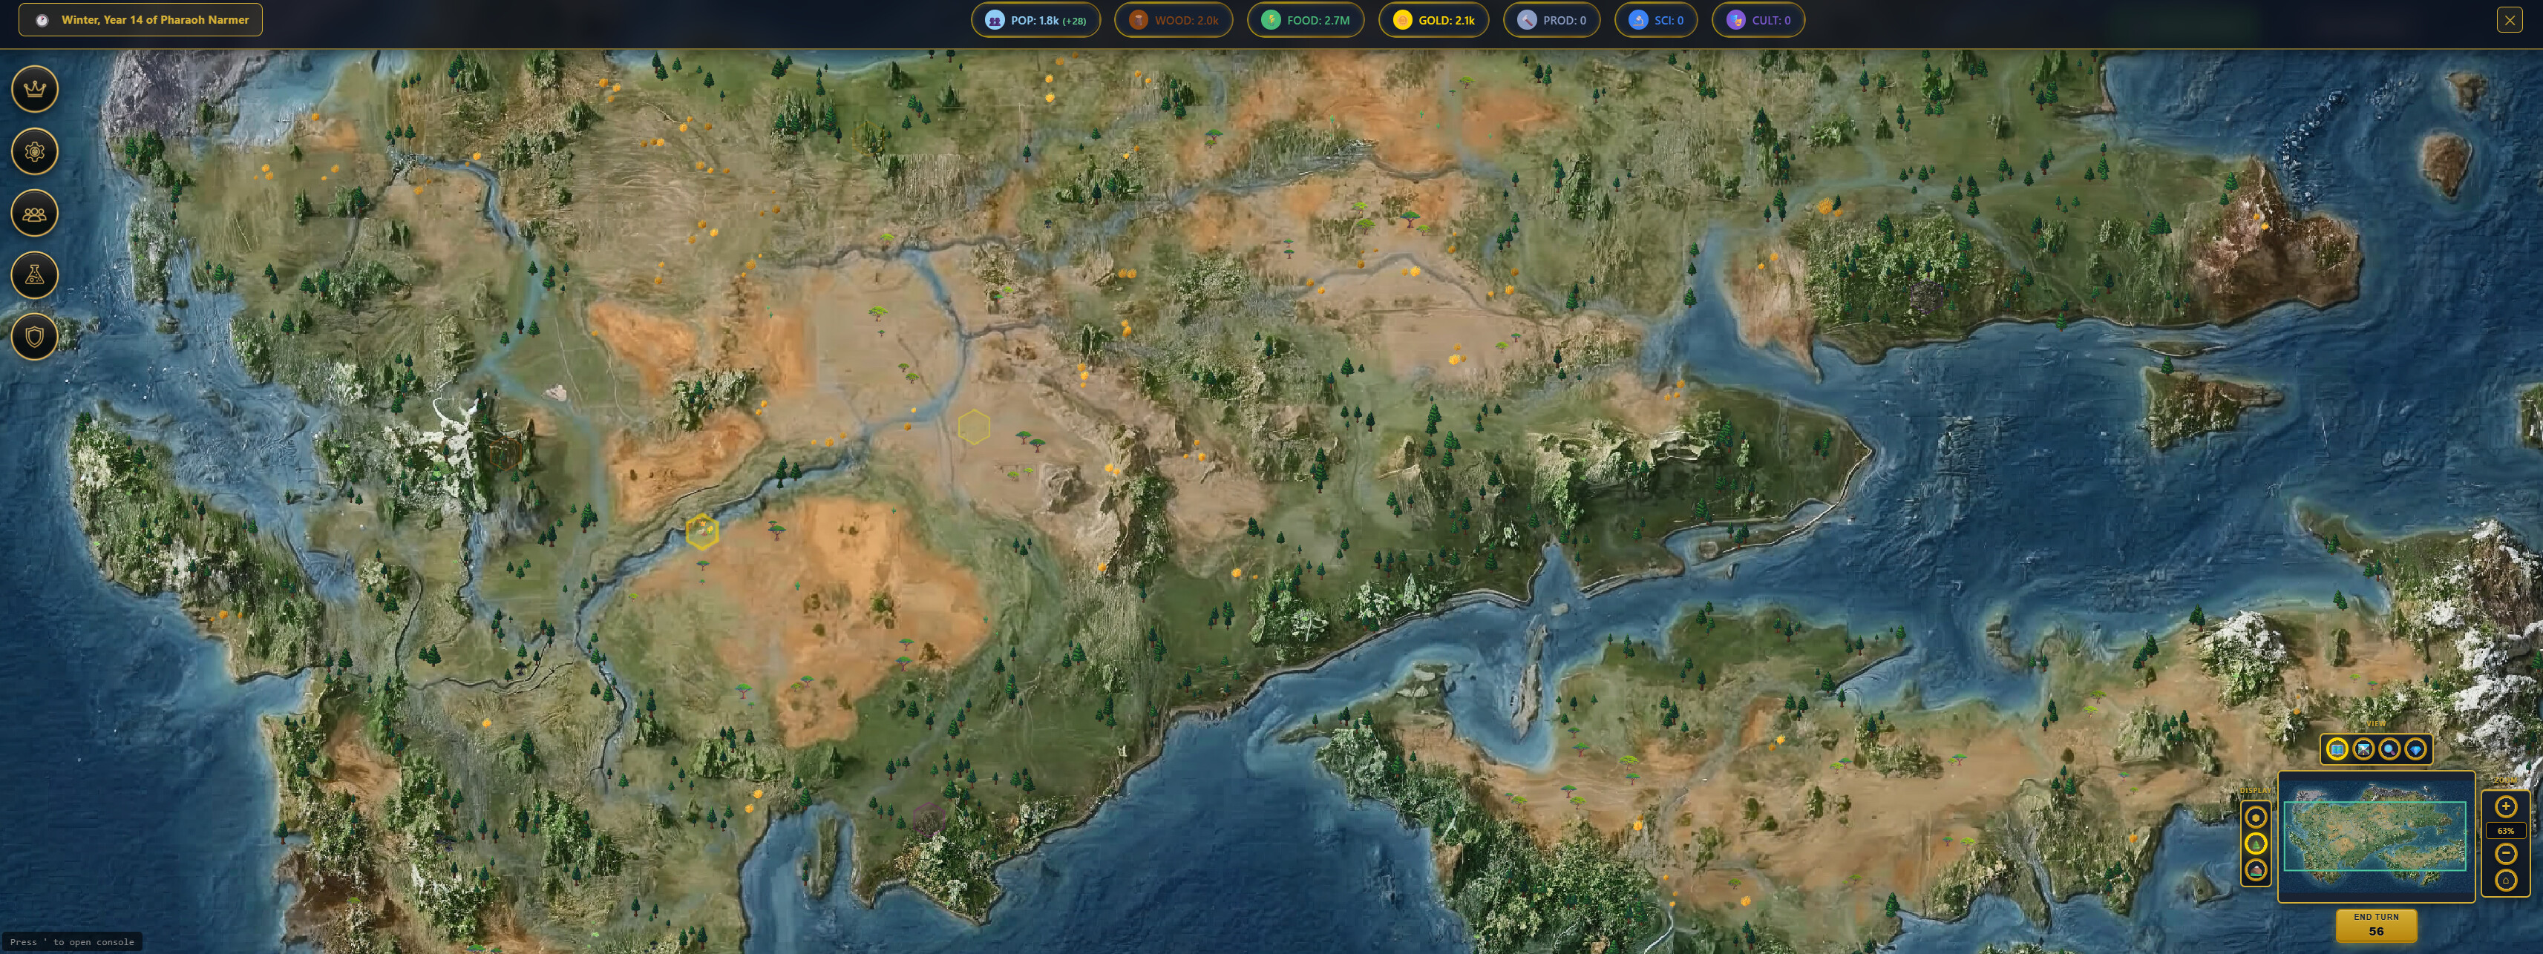The width and height of the screenshot is (2543, 954).
Task: Open the population panel via people icon
Action: coord(35,213)
